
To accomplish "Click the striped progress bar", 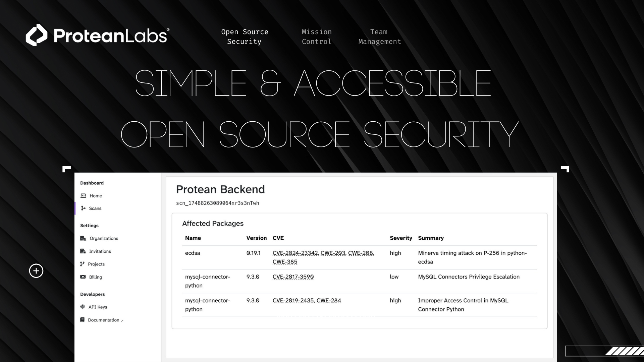I will 604,351.
